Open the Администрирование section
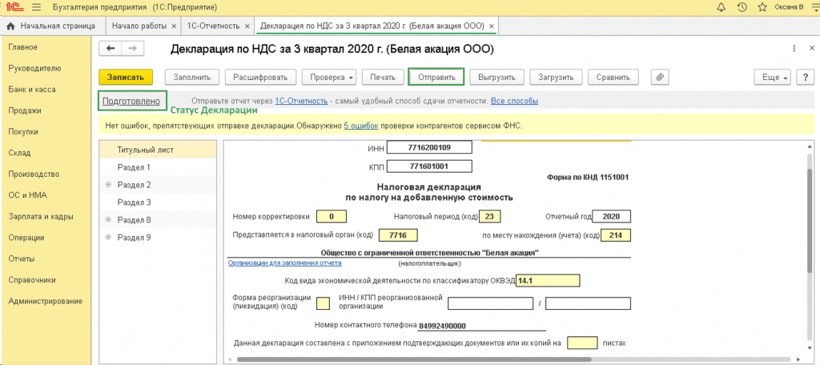820x365 pixels. click(x=46, y=301)
